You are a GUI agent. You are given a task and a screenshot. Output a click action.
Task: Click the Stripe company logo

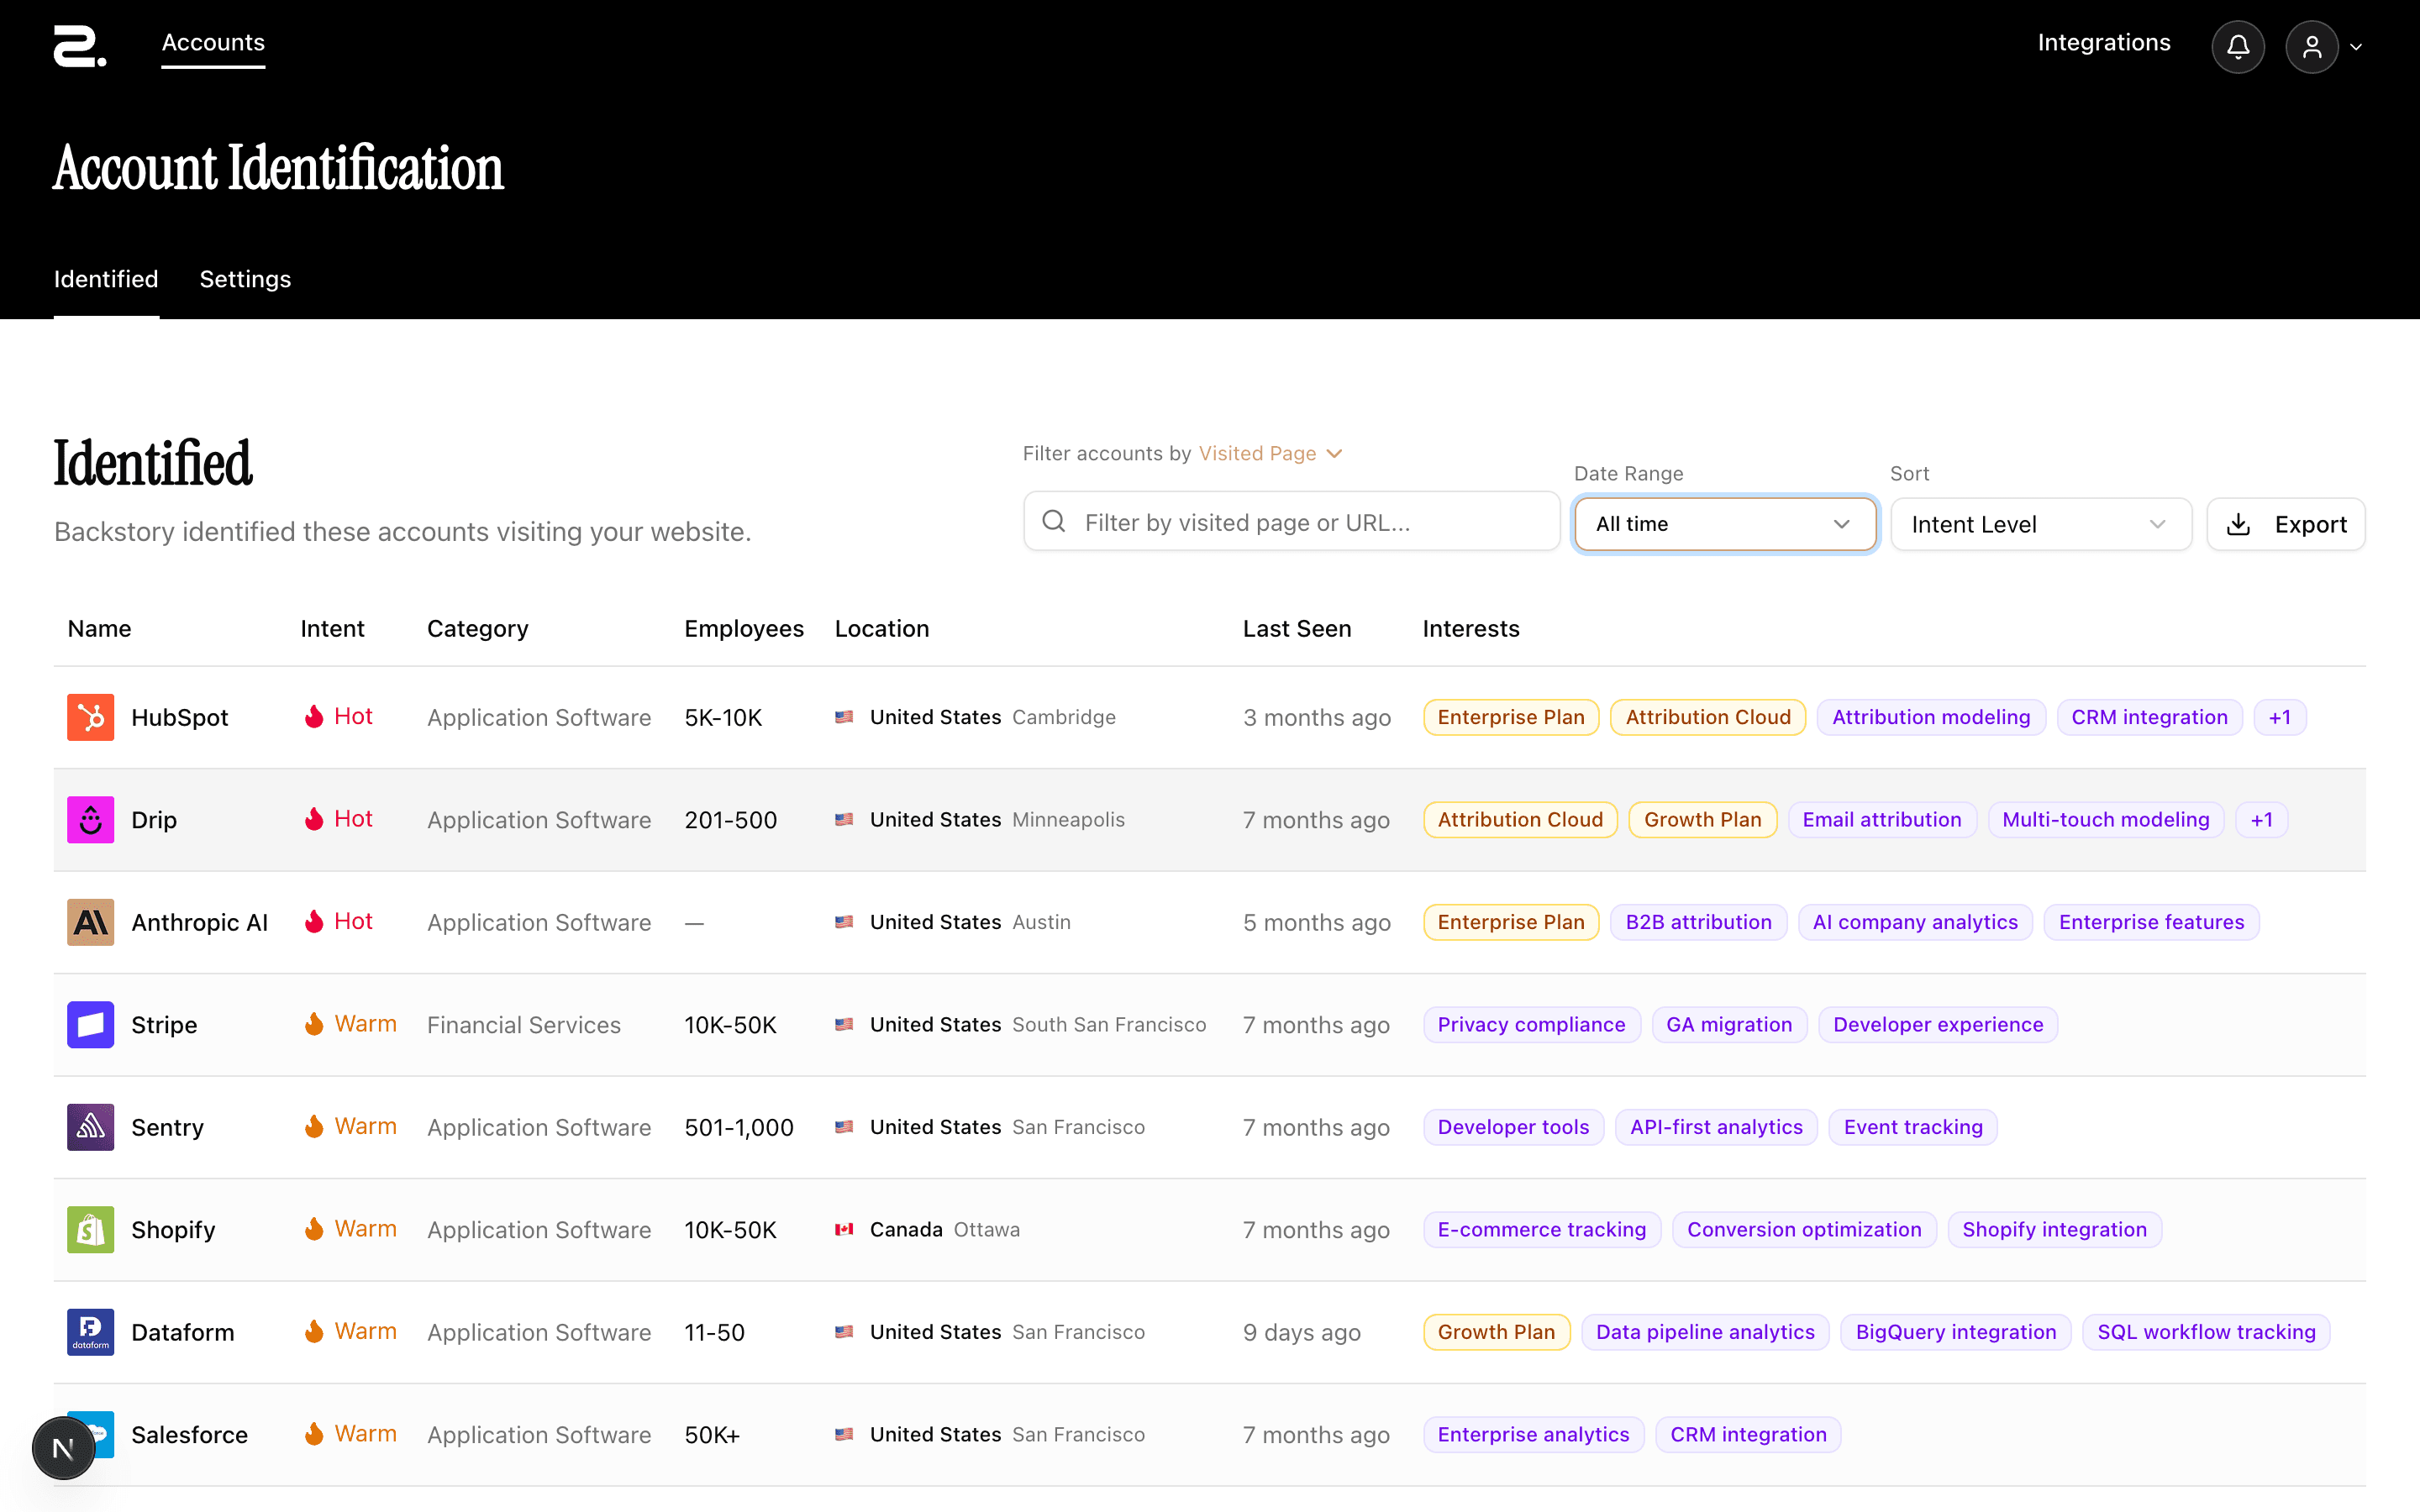pyautogui.click(x=90, y=1025)
